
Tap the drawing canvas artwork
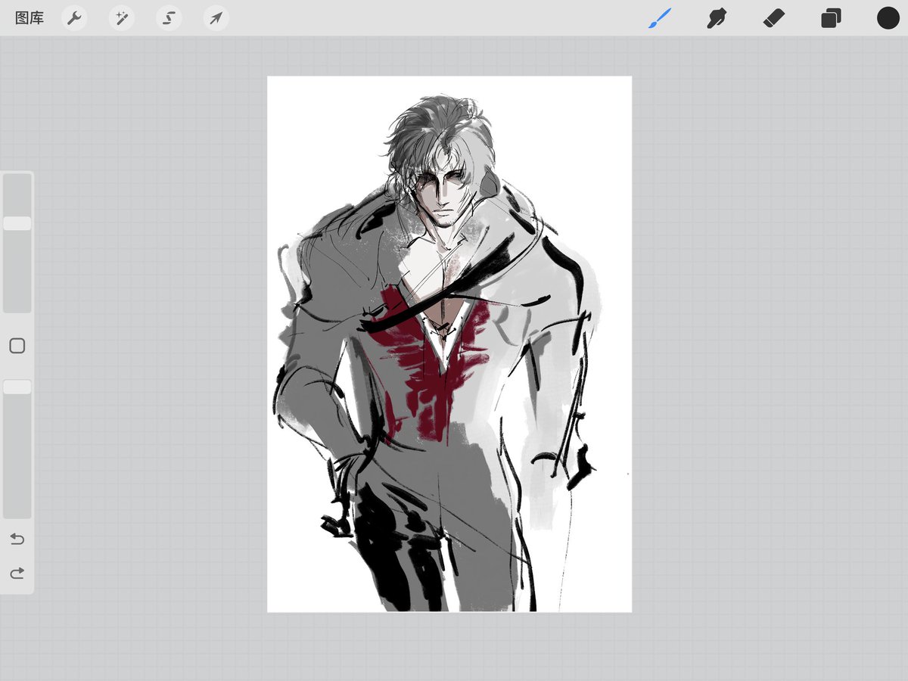coord(449,344)
